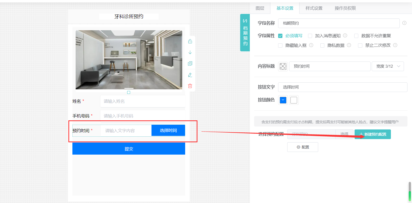Image resolution: width=412 pixels, height=203 pixels.
Task: Click the small resize handle under the image
Action: point(129,92)
